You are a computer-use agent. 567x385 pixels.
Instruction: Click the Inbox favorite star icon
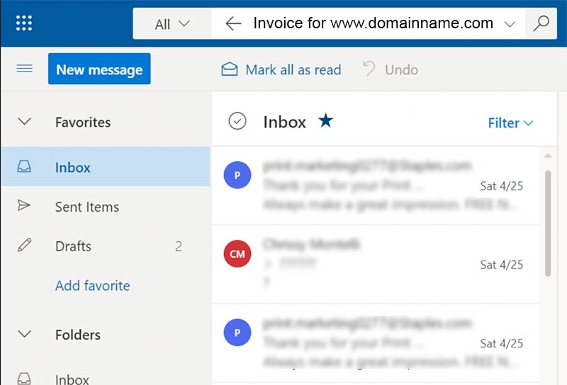325,121
